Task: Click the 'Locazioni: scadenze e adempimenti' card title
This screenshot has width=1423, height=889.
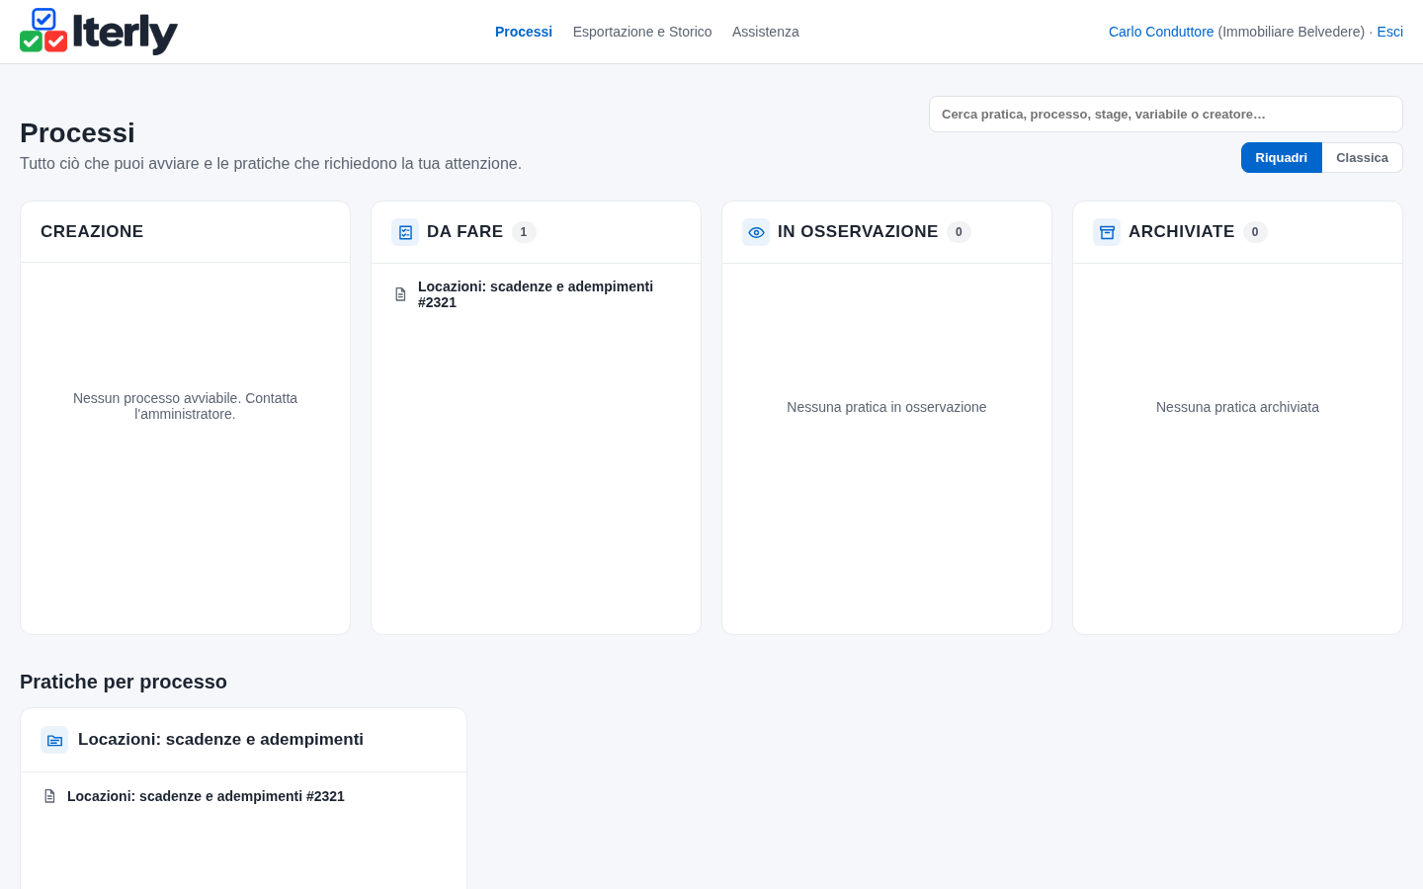Action: coord(220,740)
